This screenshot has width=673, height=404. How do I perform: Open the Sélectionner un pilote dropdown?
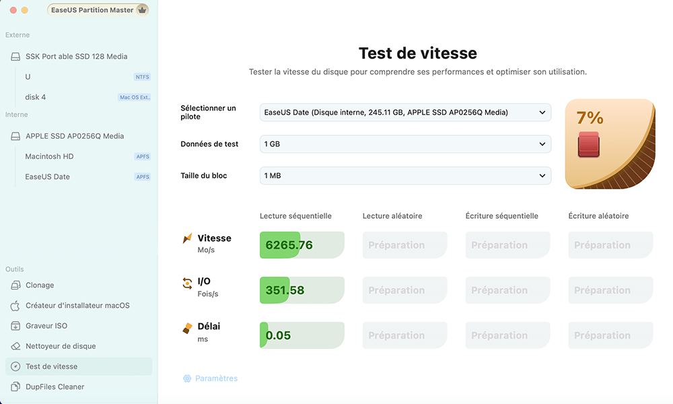[405, 112]
